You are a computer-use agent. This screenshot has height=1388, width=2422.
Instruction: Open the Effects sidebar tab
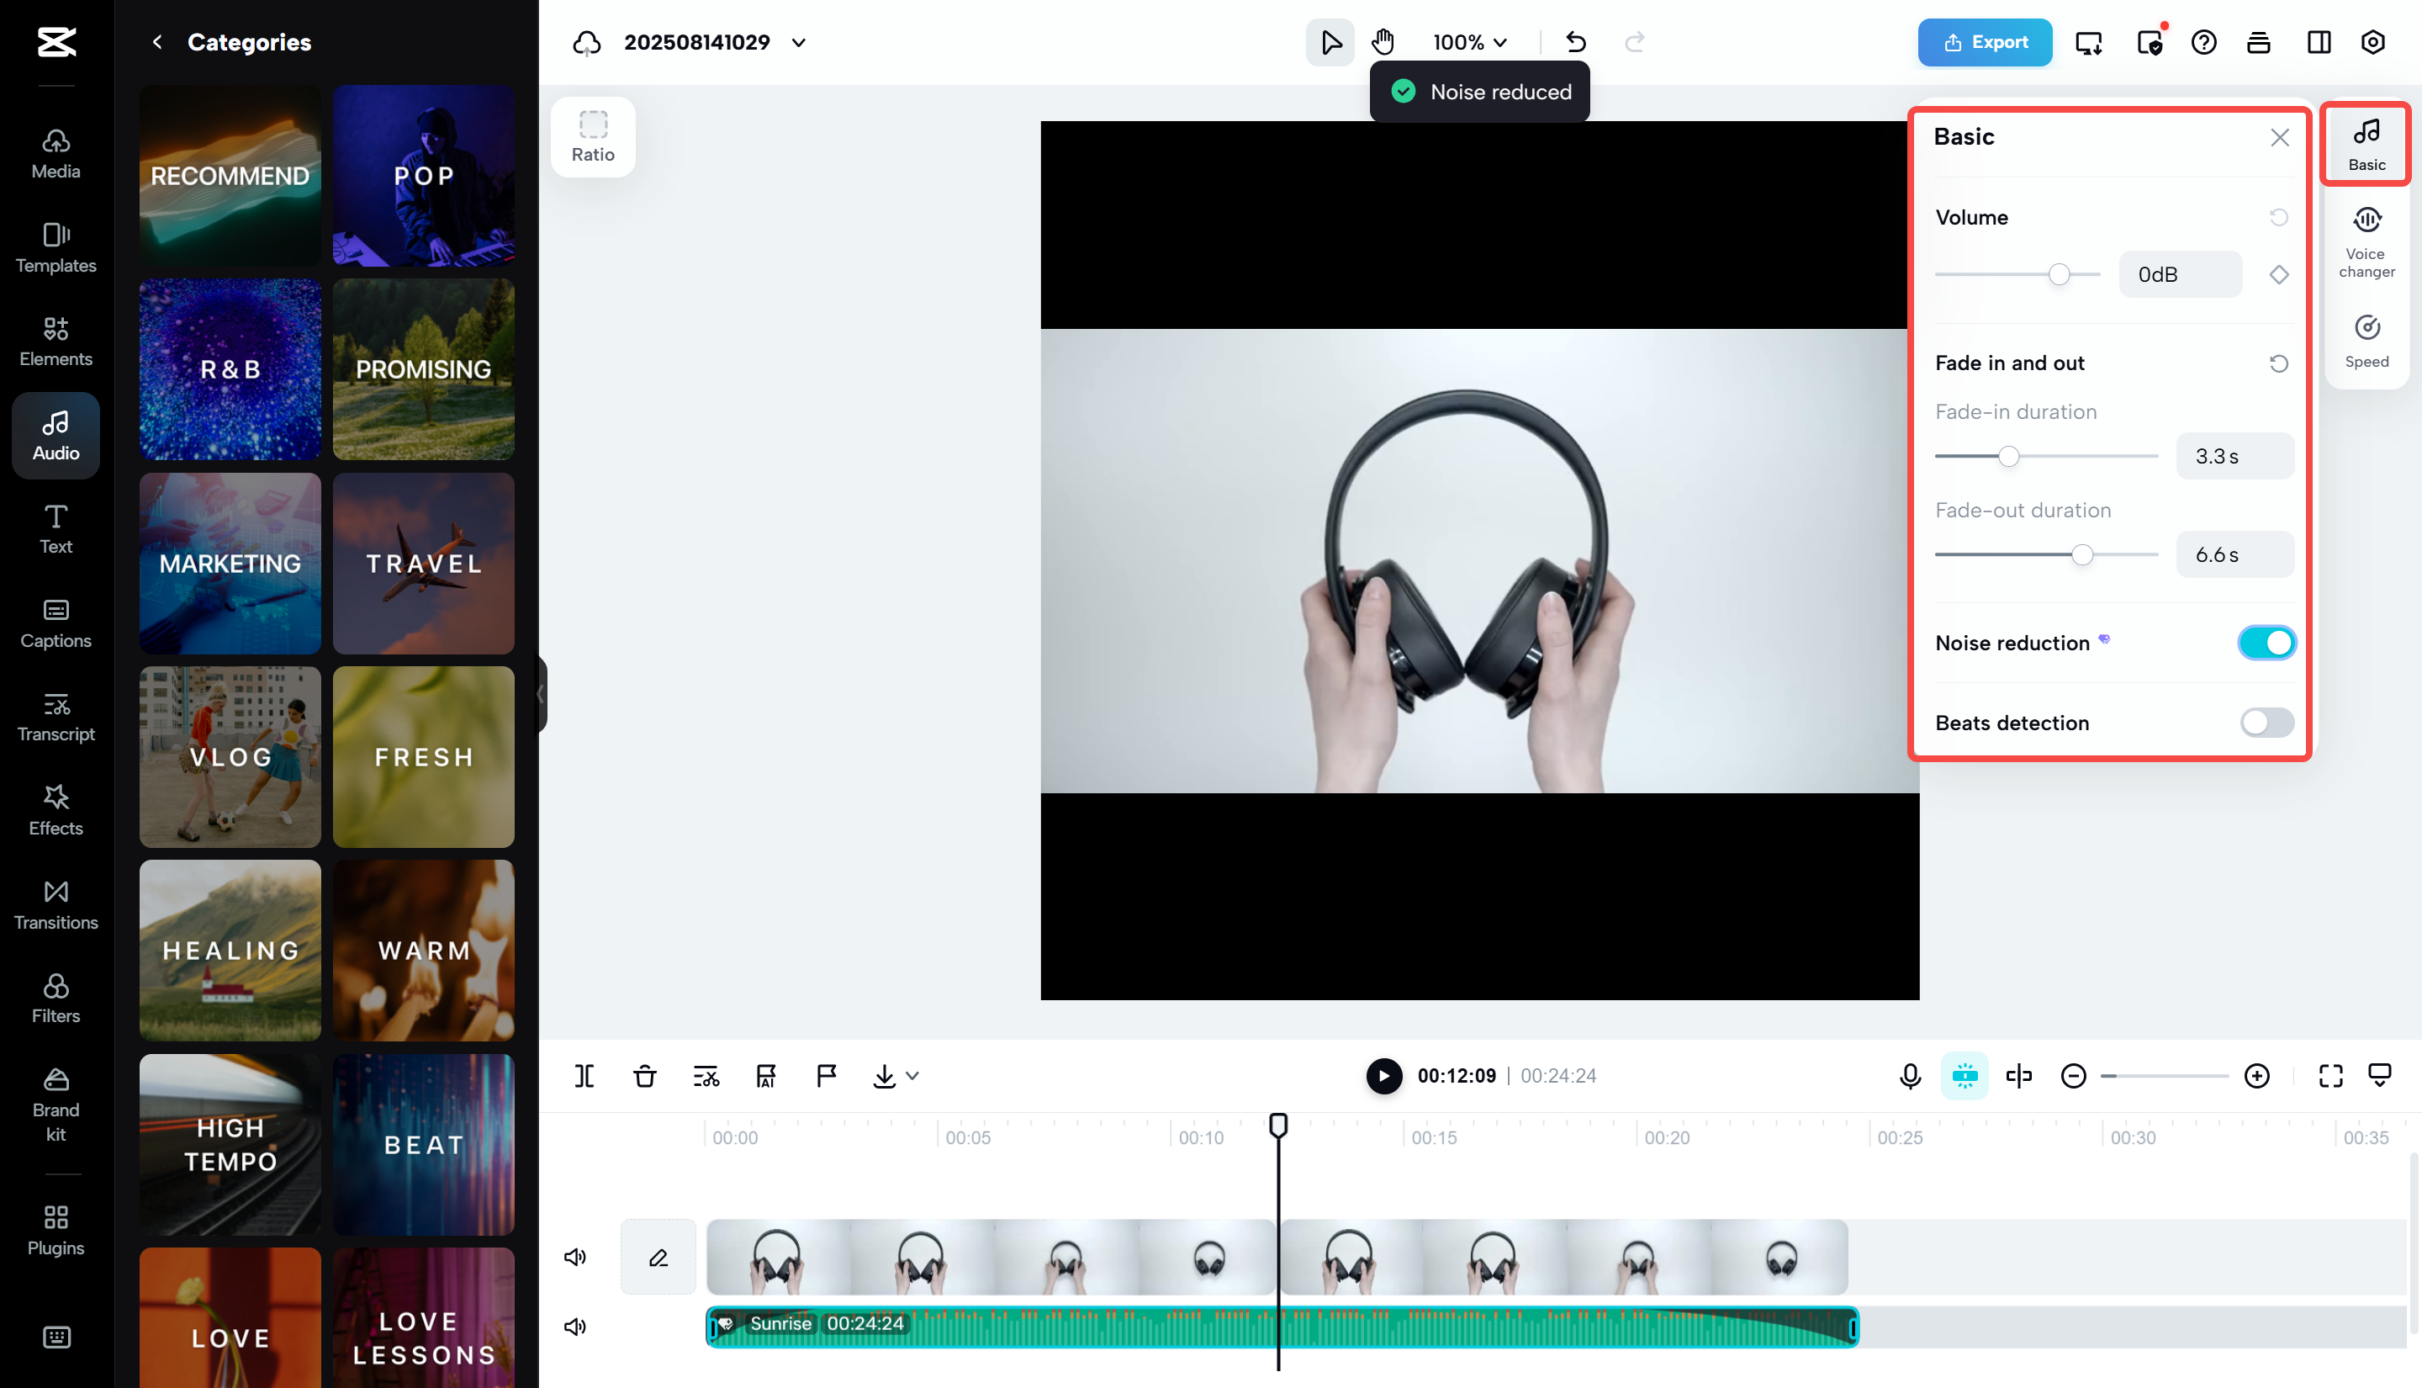coord(56,809)
